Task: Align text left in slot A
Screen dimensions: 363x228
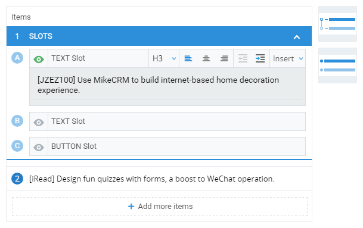Action: (x=188, y=58)
